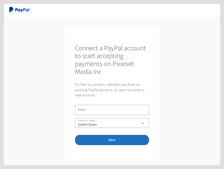This screenshot has height=169, width=224.
Task: Click the "payments on Pixieset" heading line
Action: point(104,64)
